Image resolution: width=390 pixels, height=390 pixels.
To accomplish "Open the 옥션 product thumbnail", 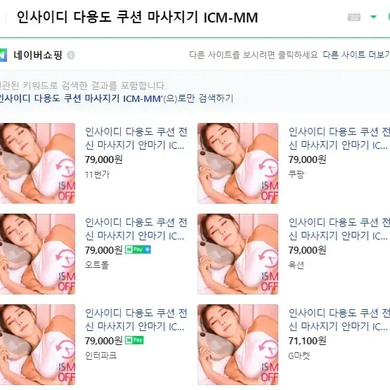I will (x=238, y=254).
